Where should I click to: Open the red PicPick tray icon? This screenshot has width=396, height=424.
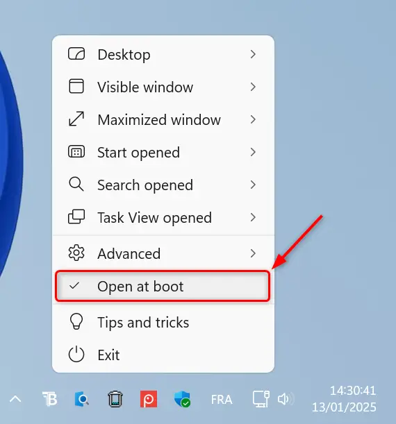tap(149, 399)
